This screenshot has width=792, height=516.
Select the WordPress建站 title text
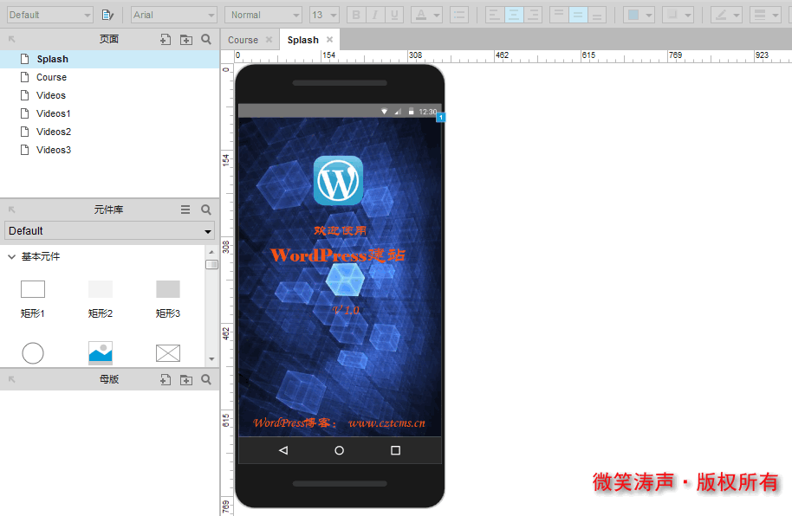[x=338, y=255]
